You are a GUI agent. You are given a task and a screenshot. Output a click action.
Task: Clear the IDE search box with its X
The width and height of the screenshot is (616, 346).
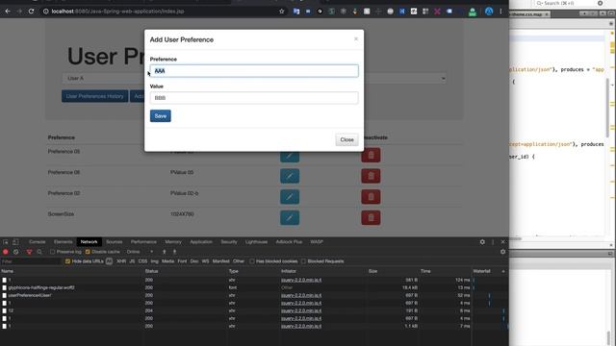(x=601, y=3)
